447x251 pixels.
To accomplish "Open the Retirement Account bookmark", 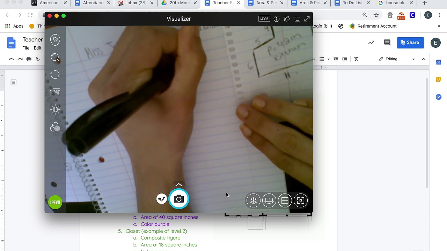I will pos(373,26).
